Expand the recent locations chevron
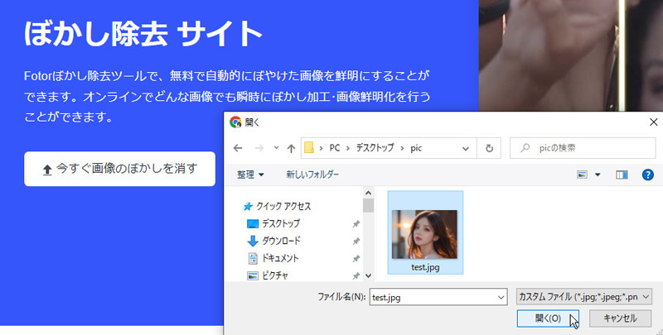The height and width of the screenshot is (335, 663). [x=276, y=149]
